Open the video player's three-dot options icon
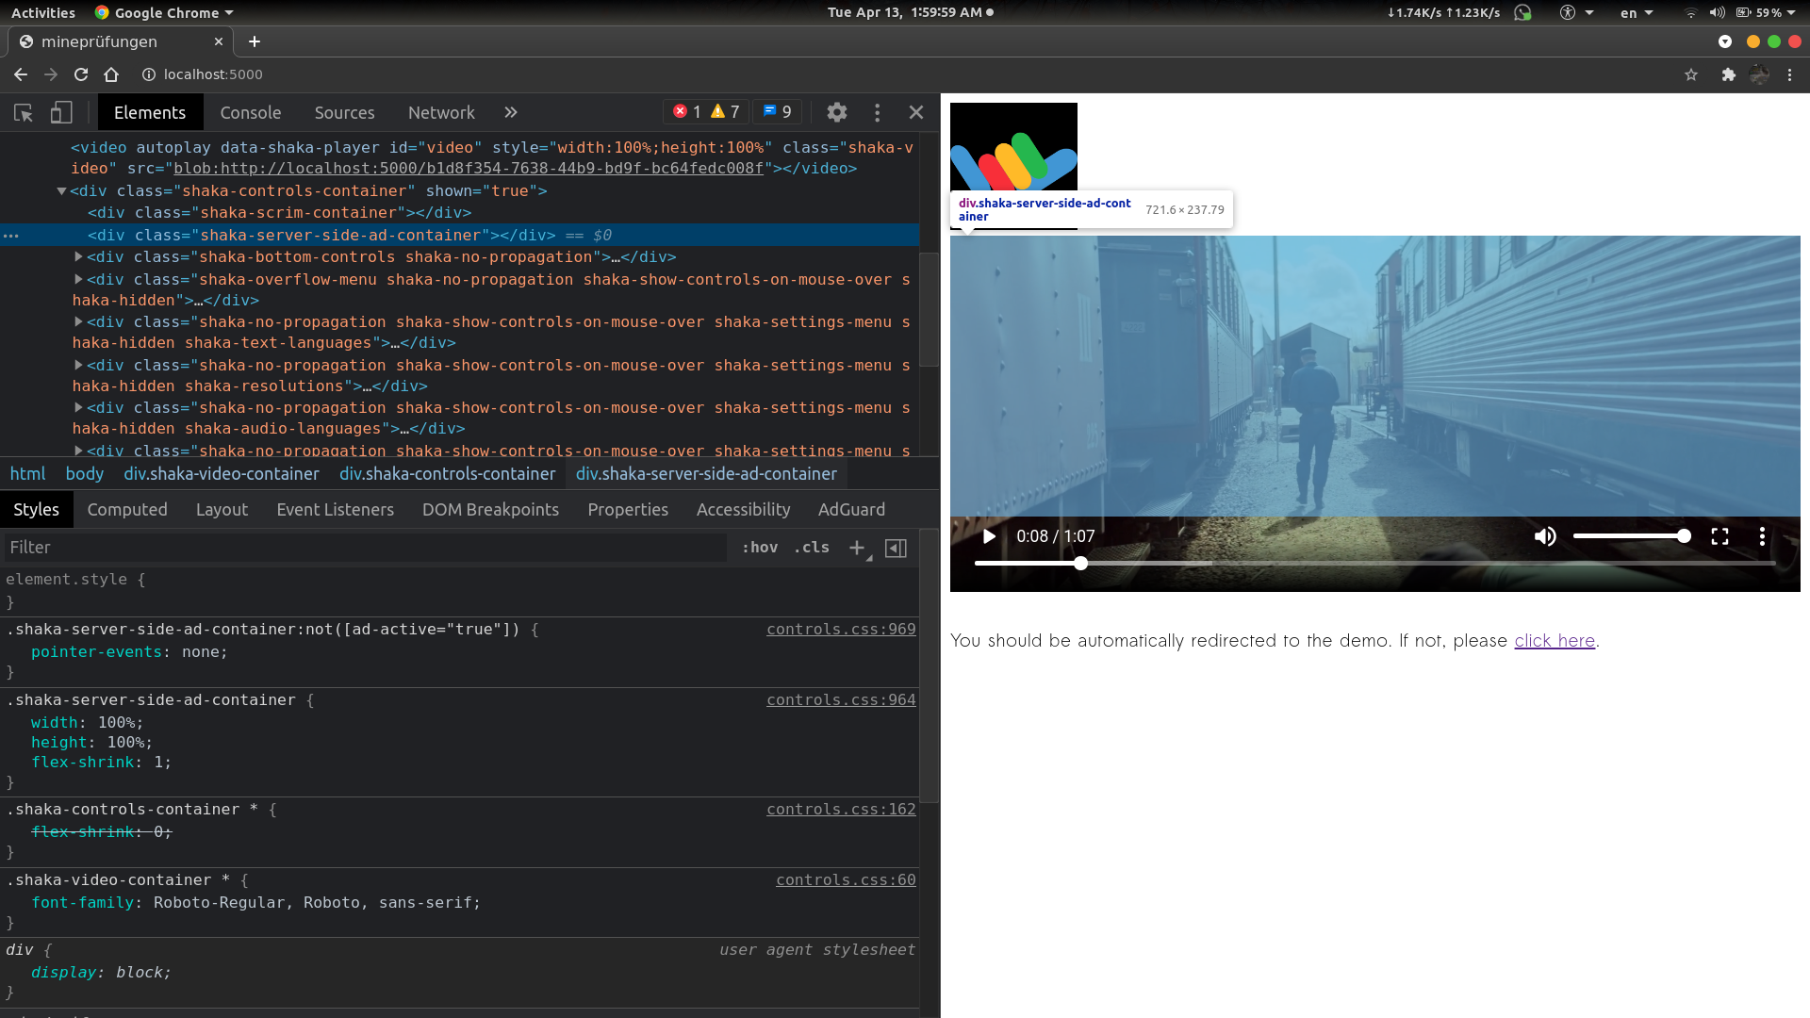The width and height of the screenshot is (1810, 1018). 1762,536
